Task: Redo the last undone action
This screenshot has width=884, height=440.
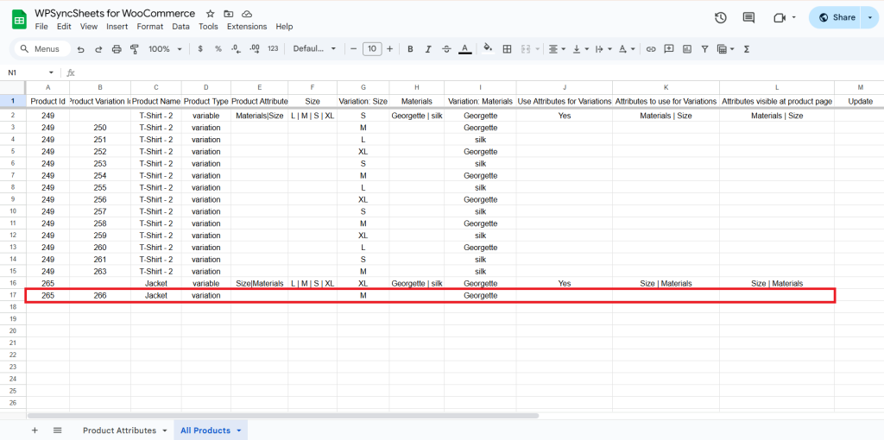Action: click(98, 49)
